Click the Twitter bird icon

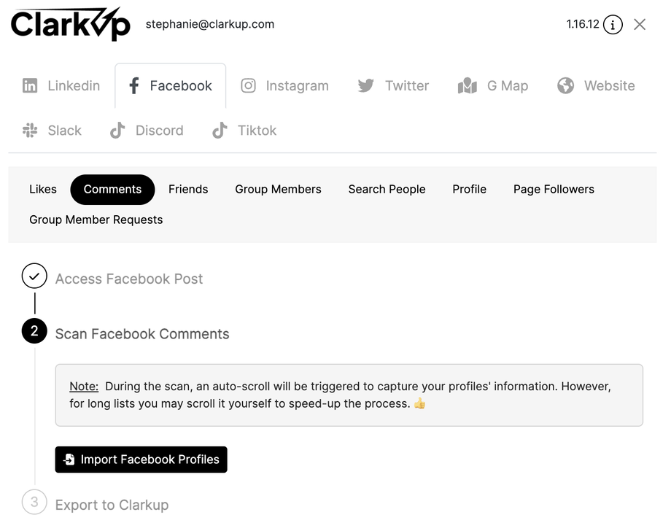pos(366,86)
